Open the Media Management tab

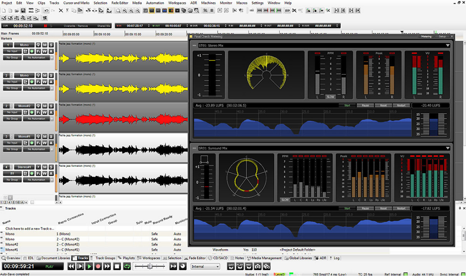coord(264,258)
